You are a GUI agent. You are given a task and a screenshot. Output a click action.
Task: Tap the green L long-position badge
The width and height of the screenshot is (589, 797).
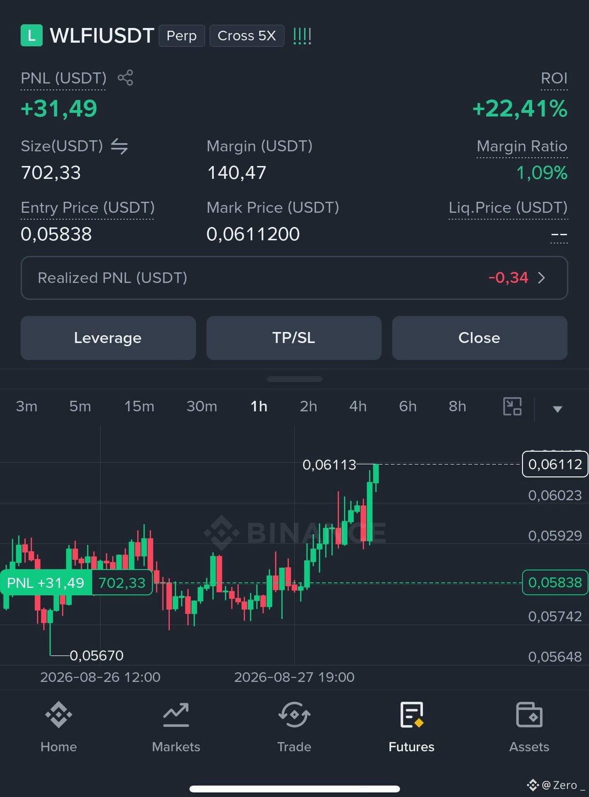[32, 35]
